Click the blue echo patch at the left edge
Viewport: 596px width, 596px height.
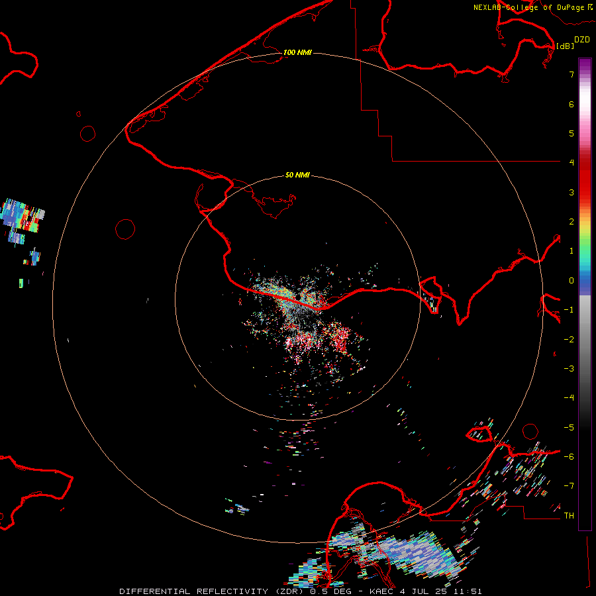pos(23,216)
